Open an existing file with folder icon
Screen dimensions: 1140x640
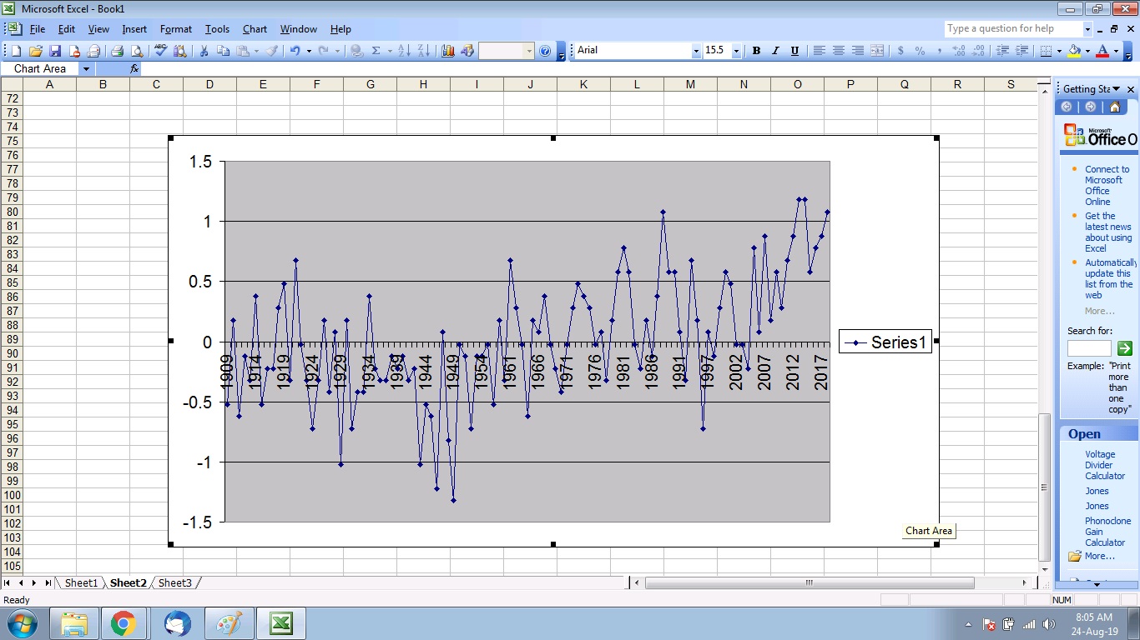pos(36,51)
